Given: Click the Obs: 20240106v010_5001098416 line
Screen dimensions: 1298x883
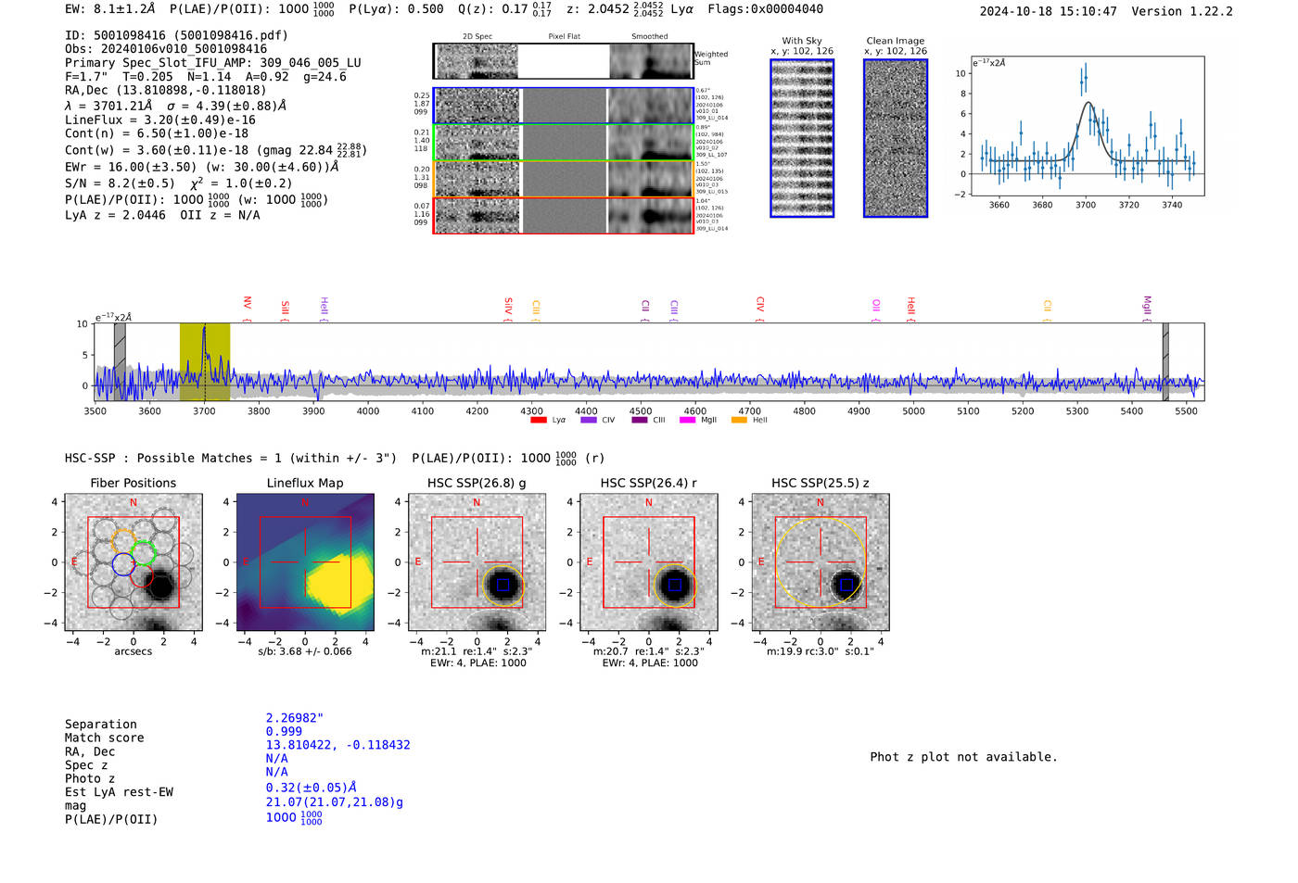Looking at the screenshot, I should pos(166,49).
